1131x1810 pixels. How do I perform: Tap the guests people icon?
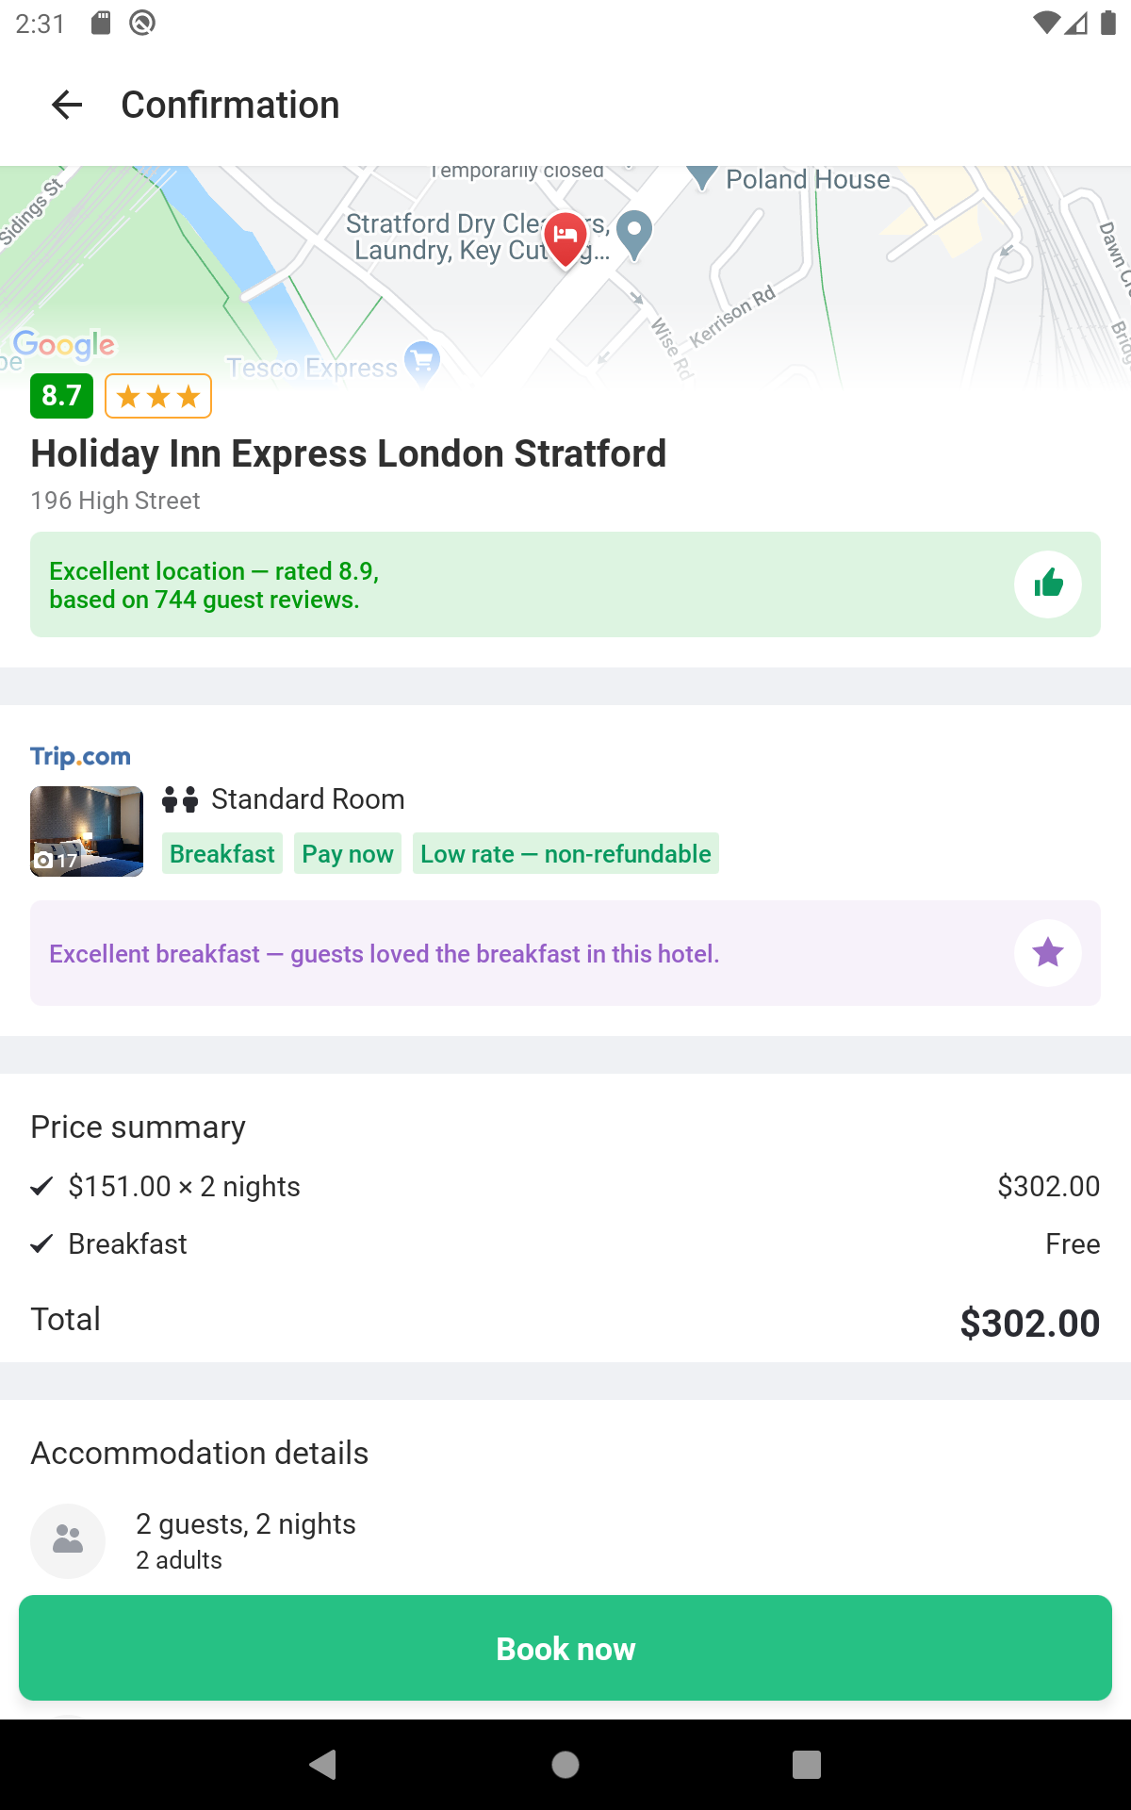click(68, 1540)
